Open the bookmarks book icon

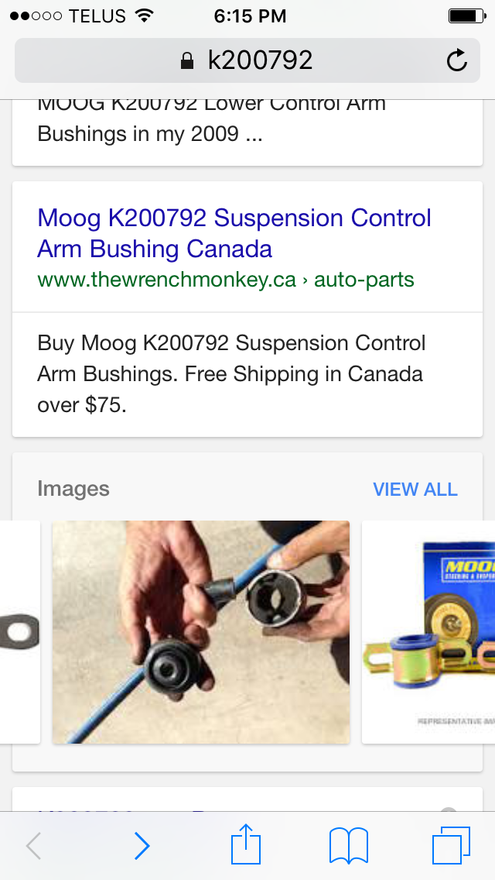(349, 845)
